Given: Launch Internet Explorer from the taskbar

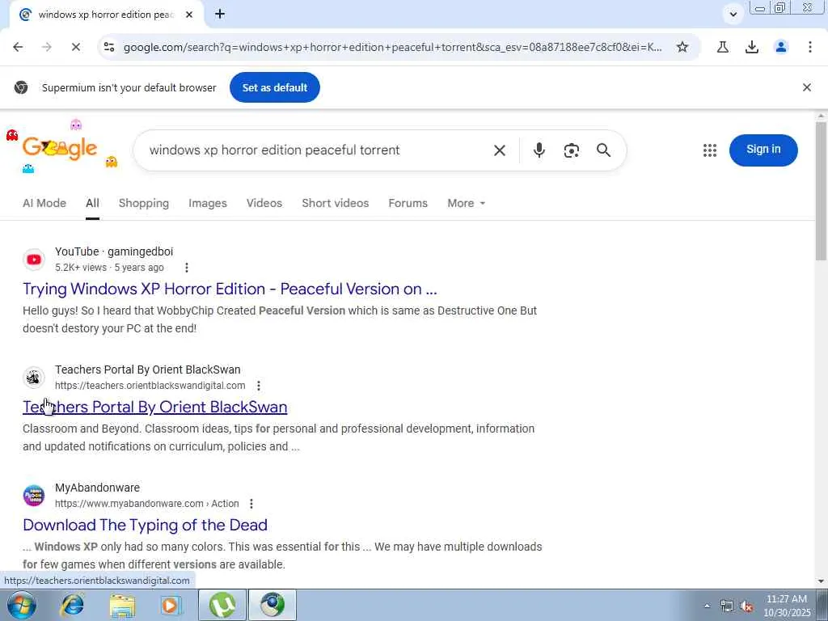Looking at the screenshot, I should click(x=72, y=605).
